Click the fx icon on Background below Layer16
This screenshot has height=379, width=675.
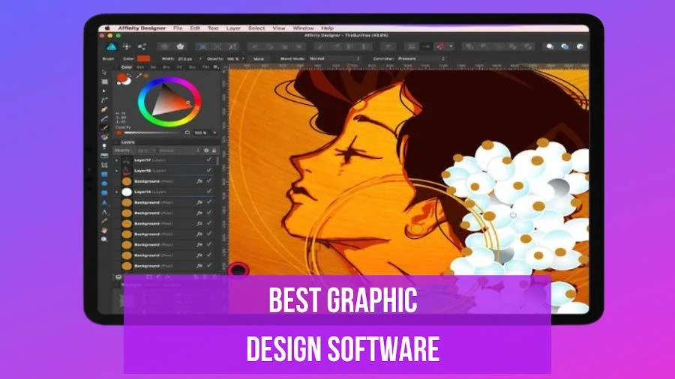(x=199, y=181)
